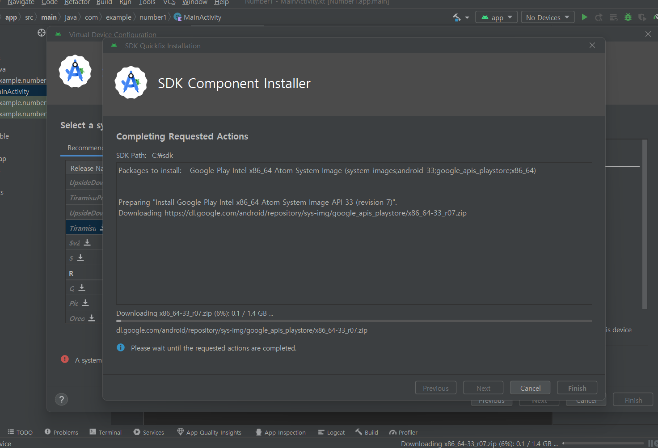Click the java breadcrumb item
Viewport: 658px width, 448px height.
pyautogui.click(x=71, y=17)
